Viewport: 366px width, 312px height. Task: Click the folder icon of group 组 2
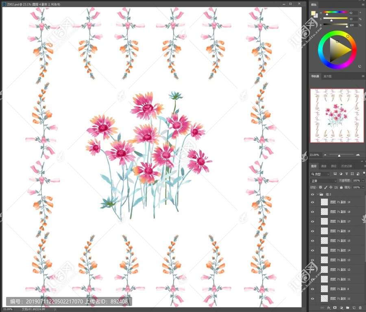pyautogui.click(x=321, y=194)
